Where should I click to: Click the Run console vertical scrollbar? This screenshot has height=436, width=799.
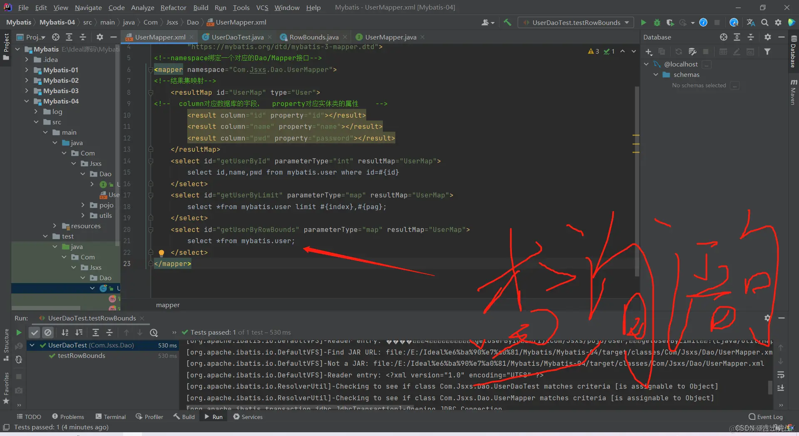coord(770,388)
